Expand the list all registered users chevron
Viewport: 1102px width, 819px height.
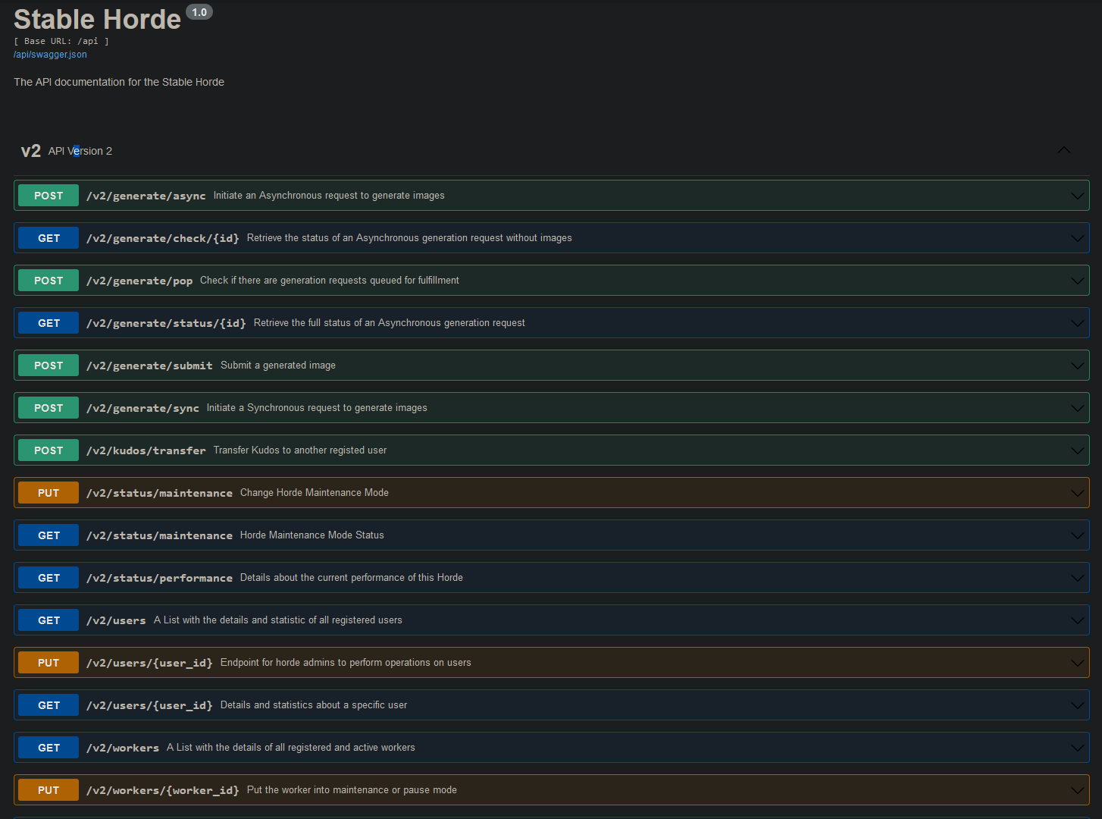click(1077, 620)
